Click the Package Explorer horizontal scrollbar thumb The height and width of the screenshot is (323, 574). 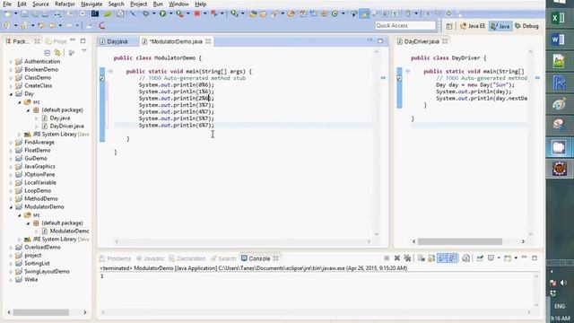[41, 312]
